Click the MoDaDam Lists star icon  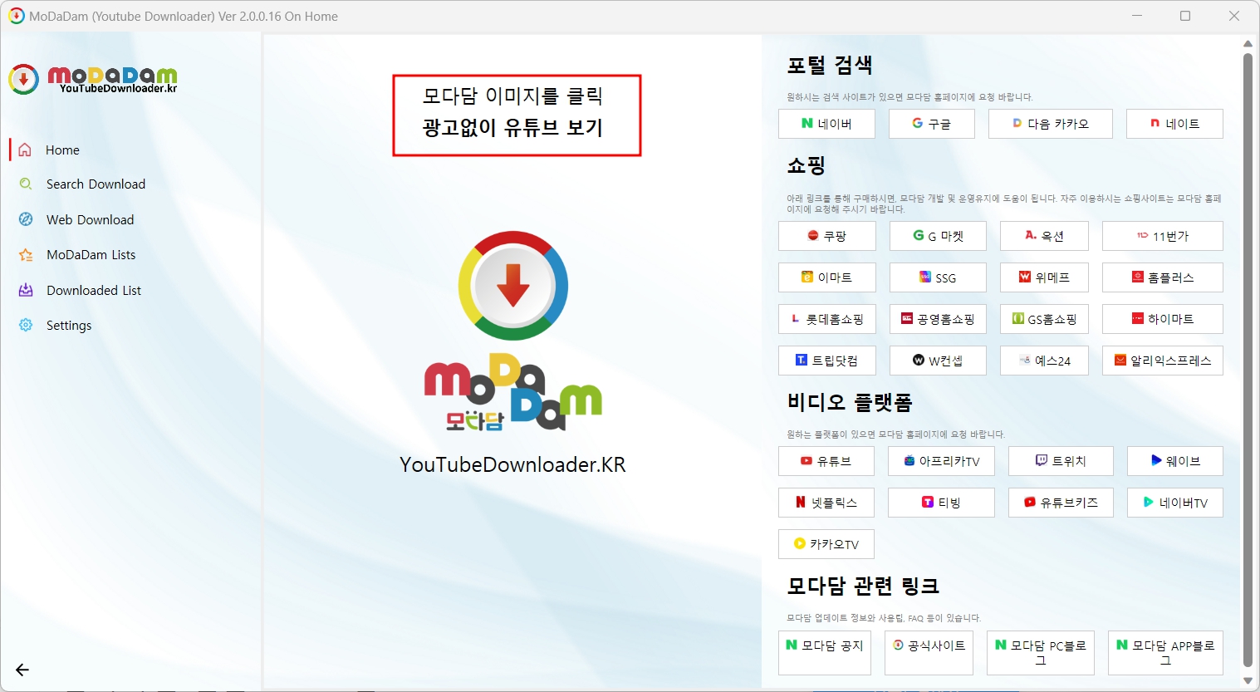tap(26, 255)
